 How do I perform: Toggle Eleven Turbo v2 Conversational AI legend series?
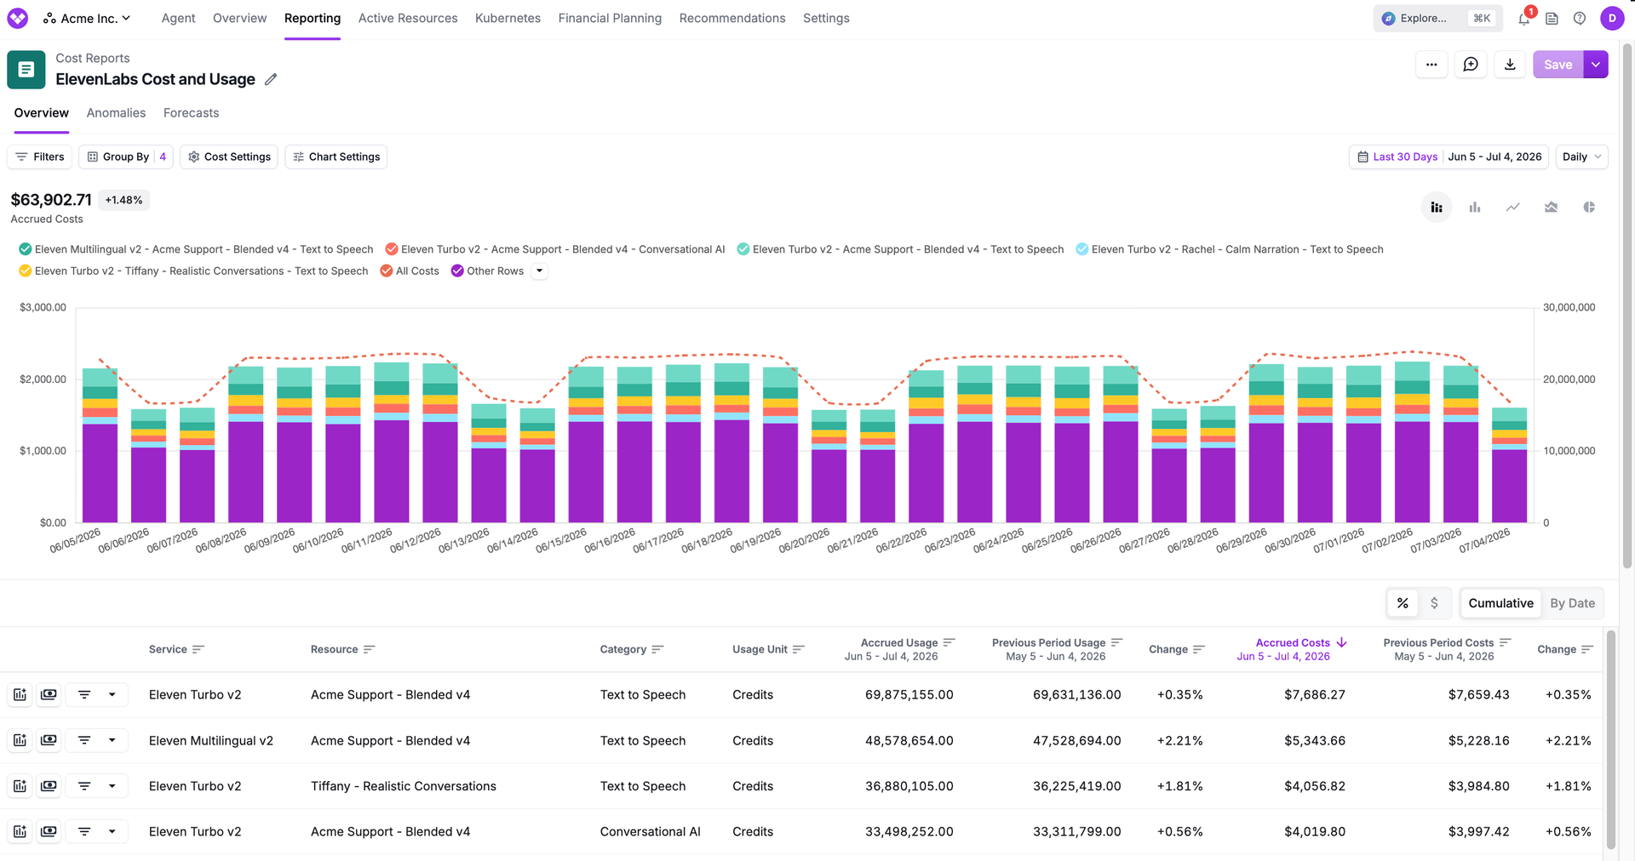(555, 249)
